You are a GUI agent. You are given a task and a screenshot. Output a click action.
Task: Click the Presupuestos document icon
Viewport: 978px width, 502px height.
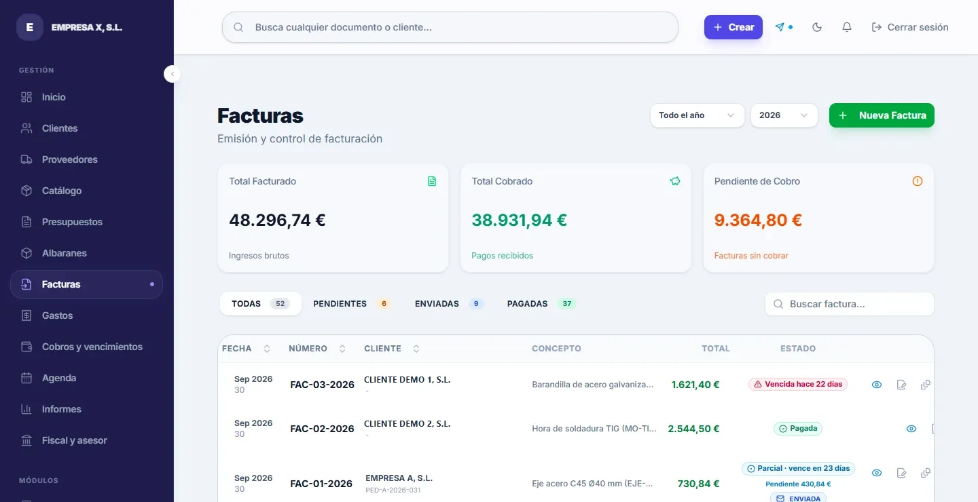point(26,222)
